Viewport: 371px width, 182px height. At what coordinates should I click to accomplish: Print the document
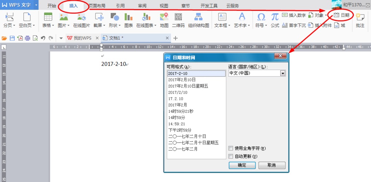(x=27, y=38)
